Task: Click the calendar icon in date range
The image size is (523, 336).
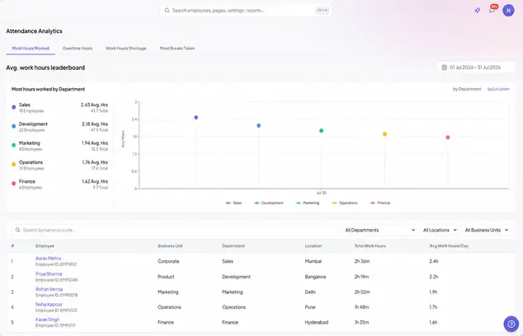Action: pyautogui.click(x=445, y=68)
